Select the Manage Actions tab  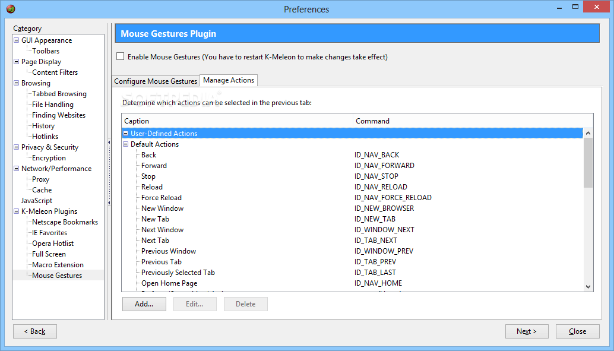pyautogui.click(x=229, y=80)
